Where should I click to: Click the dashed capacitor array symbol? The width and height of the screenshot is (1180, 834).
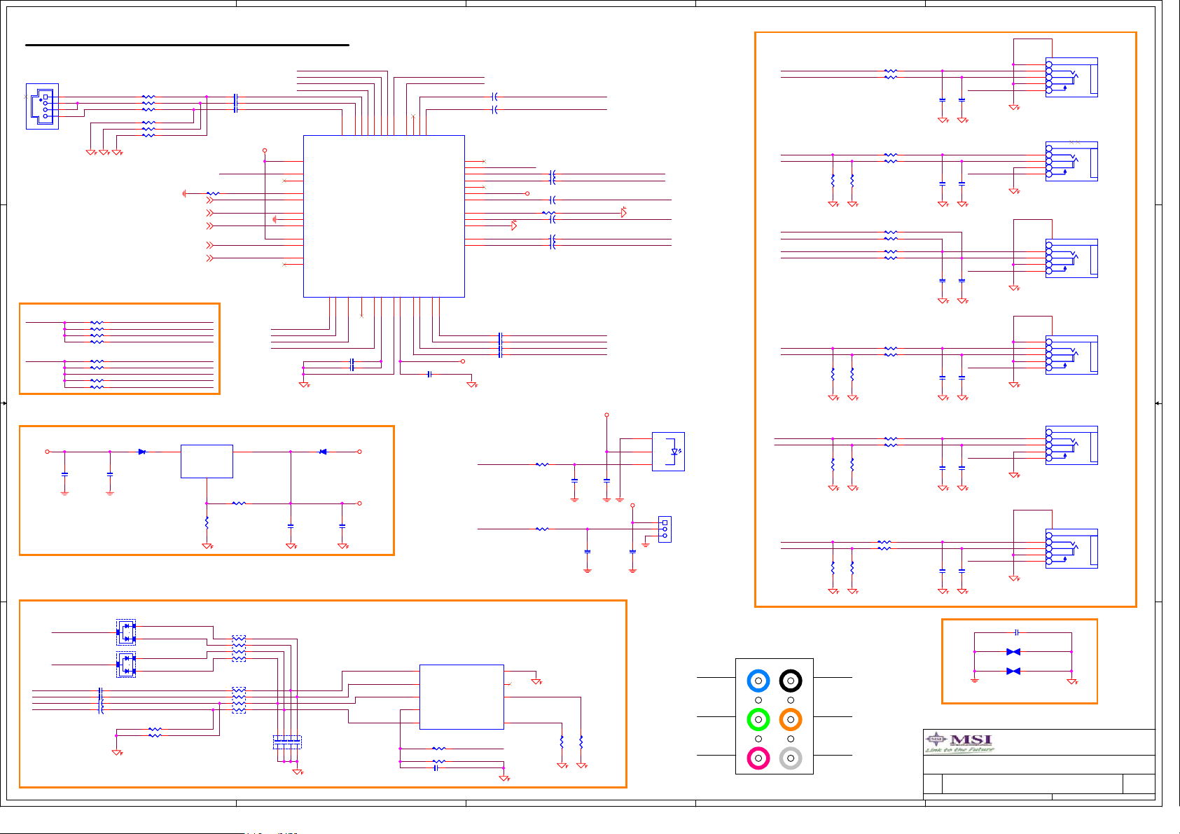click(x=287, y=742)
